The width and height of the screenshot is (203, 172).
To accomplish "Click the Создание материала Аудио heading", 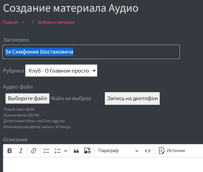I will 71,8.
